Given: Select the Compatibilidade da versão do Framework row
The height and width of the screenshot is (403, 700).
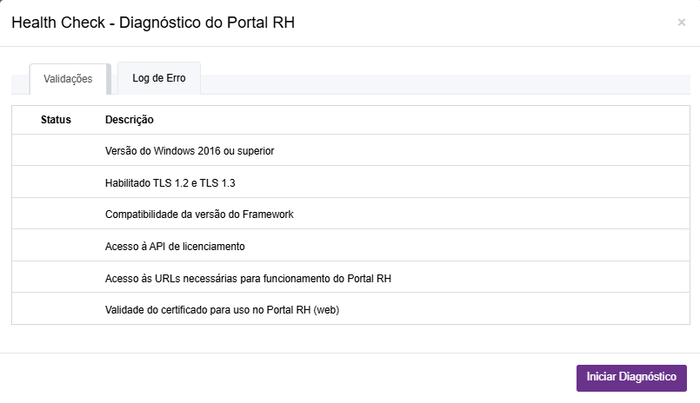Looking at the screenshot, I should pyautogui.click(x=199, y=215).
